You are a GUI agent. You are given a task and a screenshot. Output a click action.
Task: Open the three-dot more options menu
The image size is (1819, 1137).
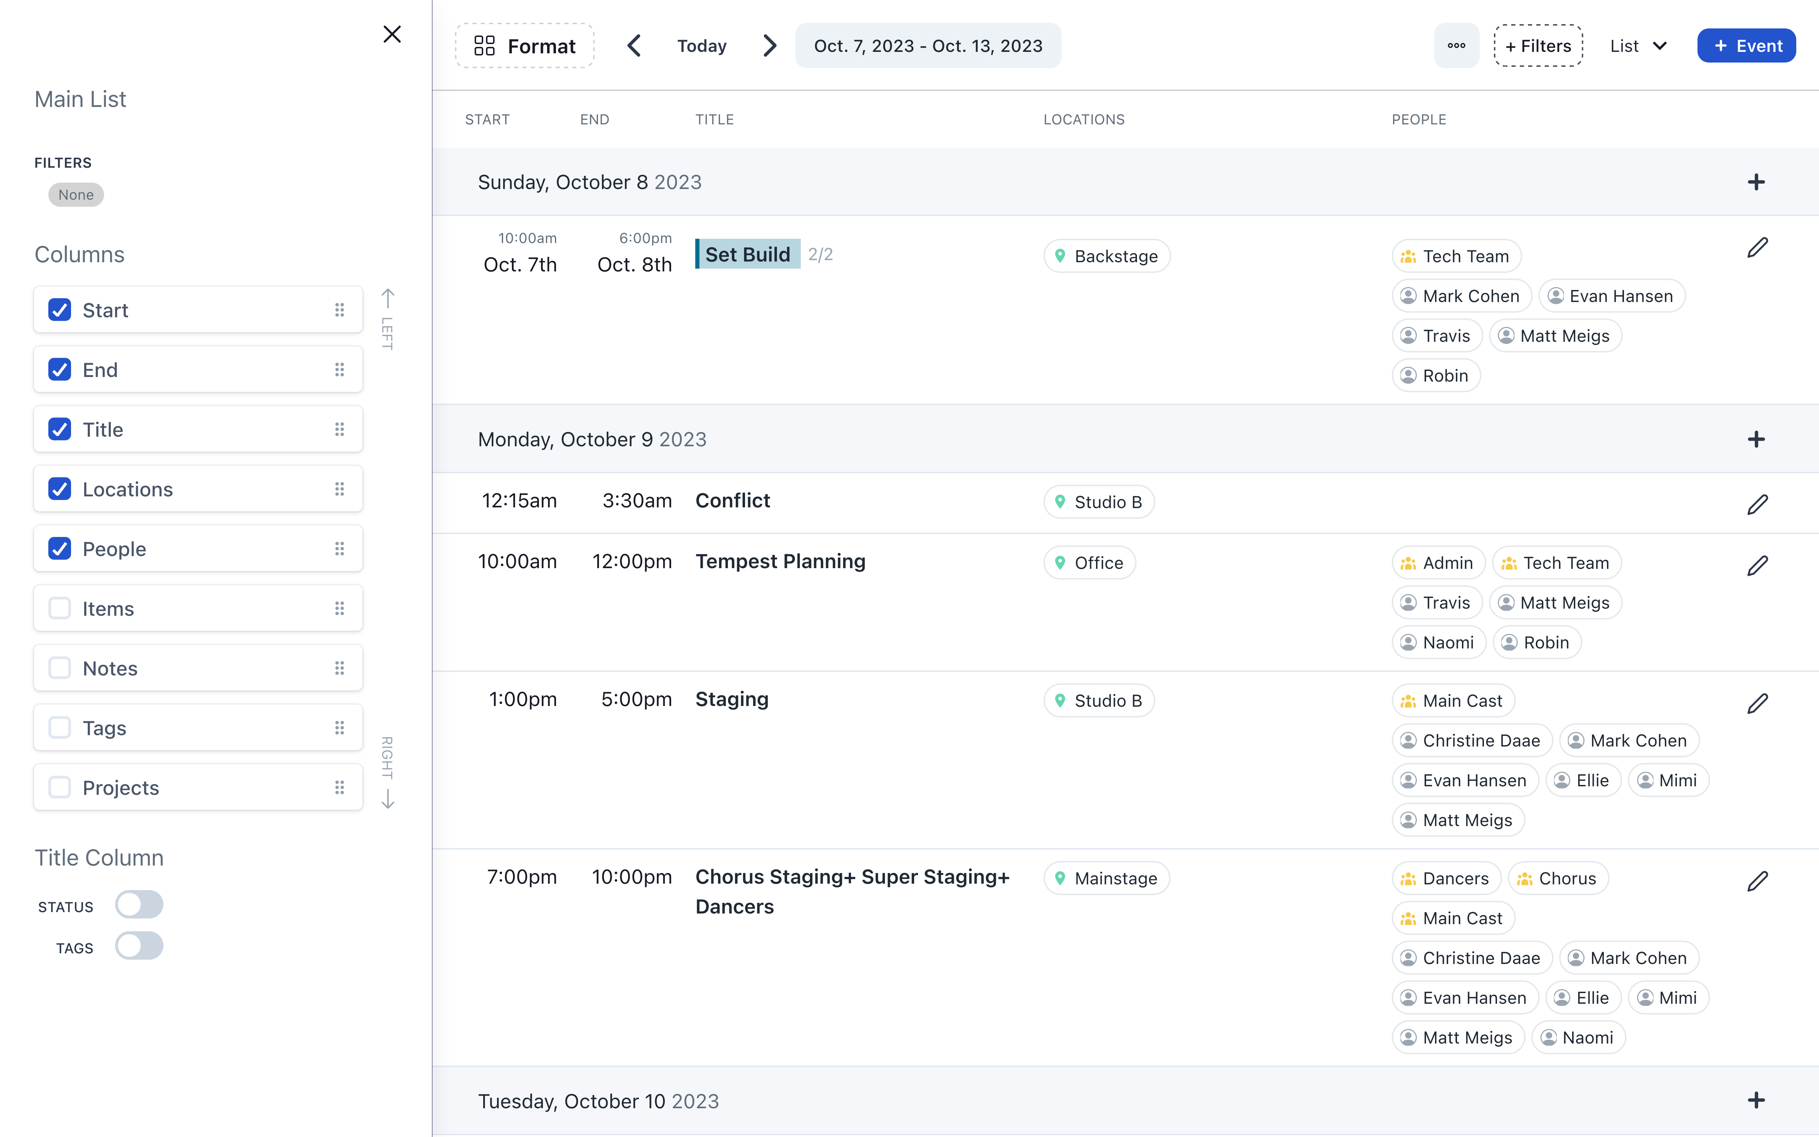(x=1456, y=46)
